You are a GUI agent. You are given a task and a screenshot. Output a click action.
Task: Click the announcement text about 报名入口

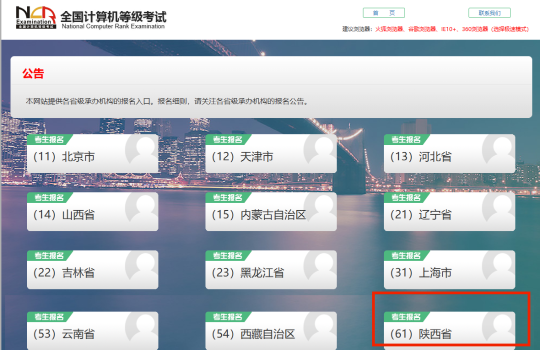(x=167, y=101)
